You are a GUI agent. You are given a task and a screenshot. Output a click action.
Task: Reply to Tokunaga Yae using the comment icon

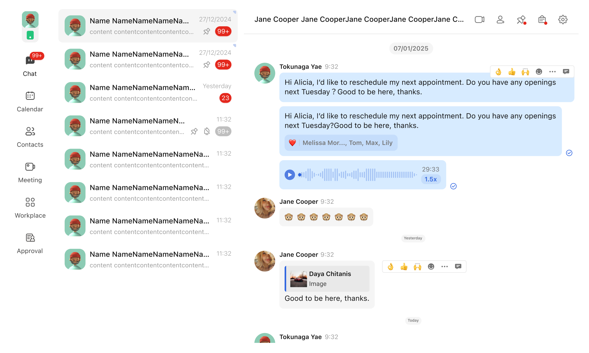566,71
